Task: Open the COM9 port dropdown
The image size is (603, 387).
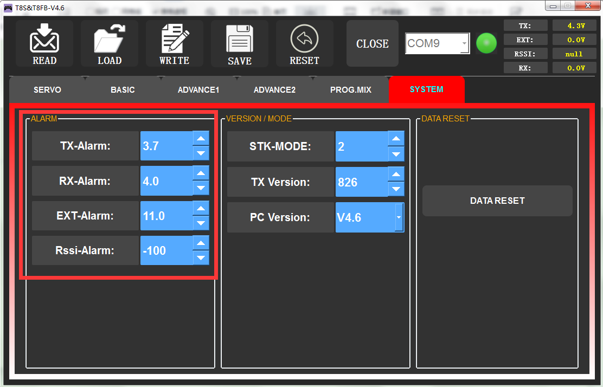Action: point(464,43)
